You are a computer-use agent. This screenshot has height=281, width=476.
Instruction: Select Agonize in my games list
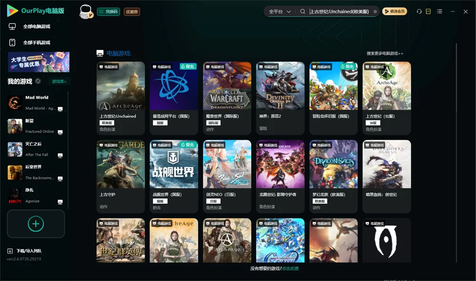tap(36, 196)
